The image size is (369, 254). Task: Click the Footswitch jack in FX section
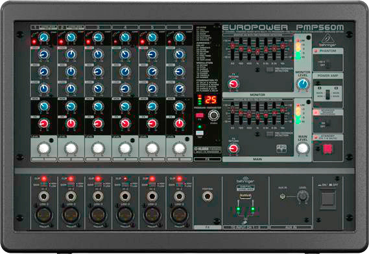pyautogui.click(x=208, y=196)
